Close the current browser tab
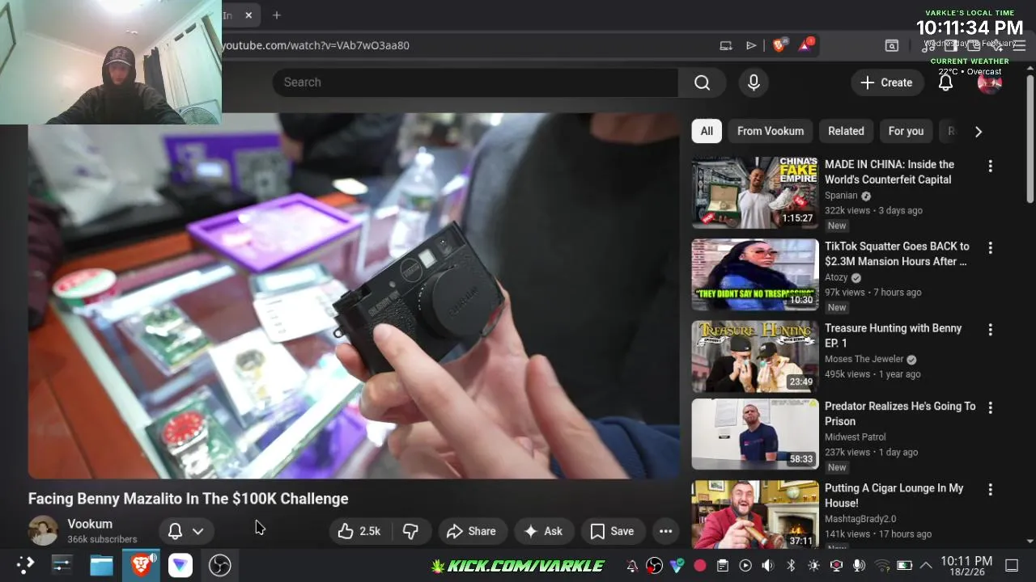The width and height of the screenshot is (1036, 582). click(248, 15)
